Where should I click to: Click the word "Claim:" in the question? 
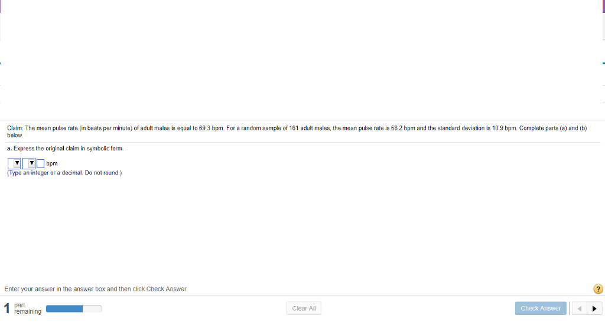coord(15,127)
